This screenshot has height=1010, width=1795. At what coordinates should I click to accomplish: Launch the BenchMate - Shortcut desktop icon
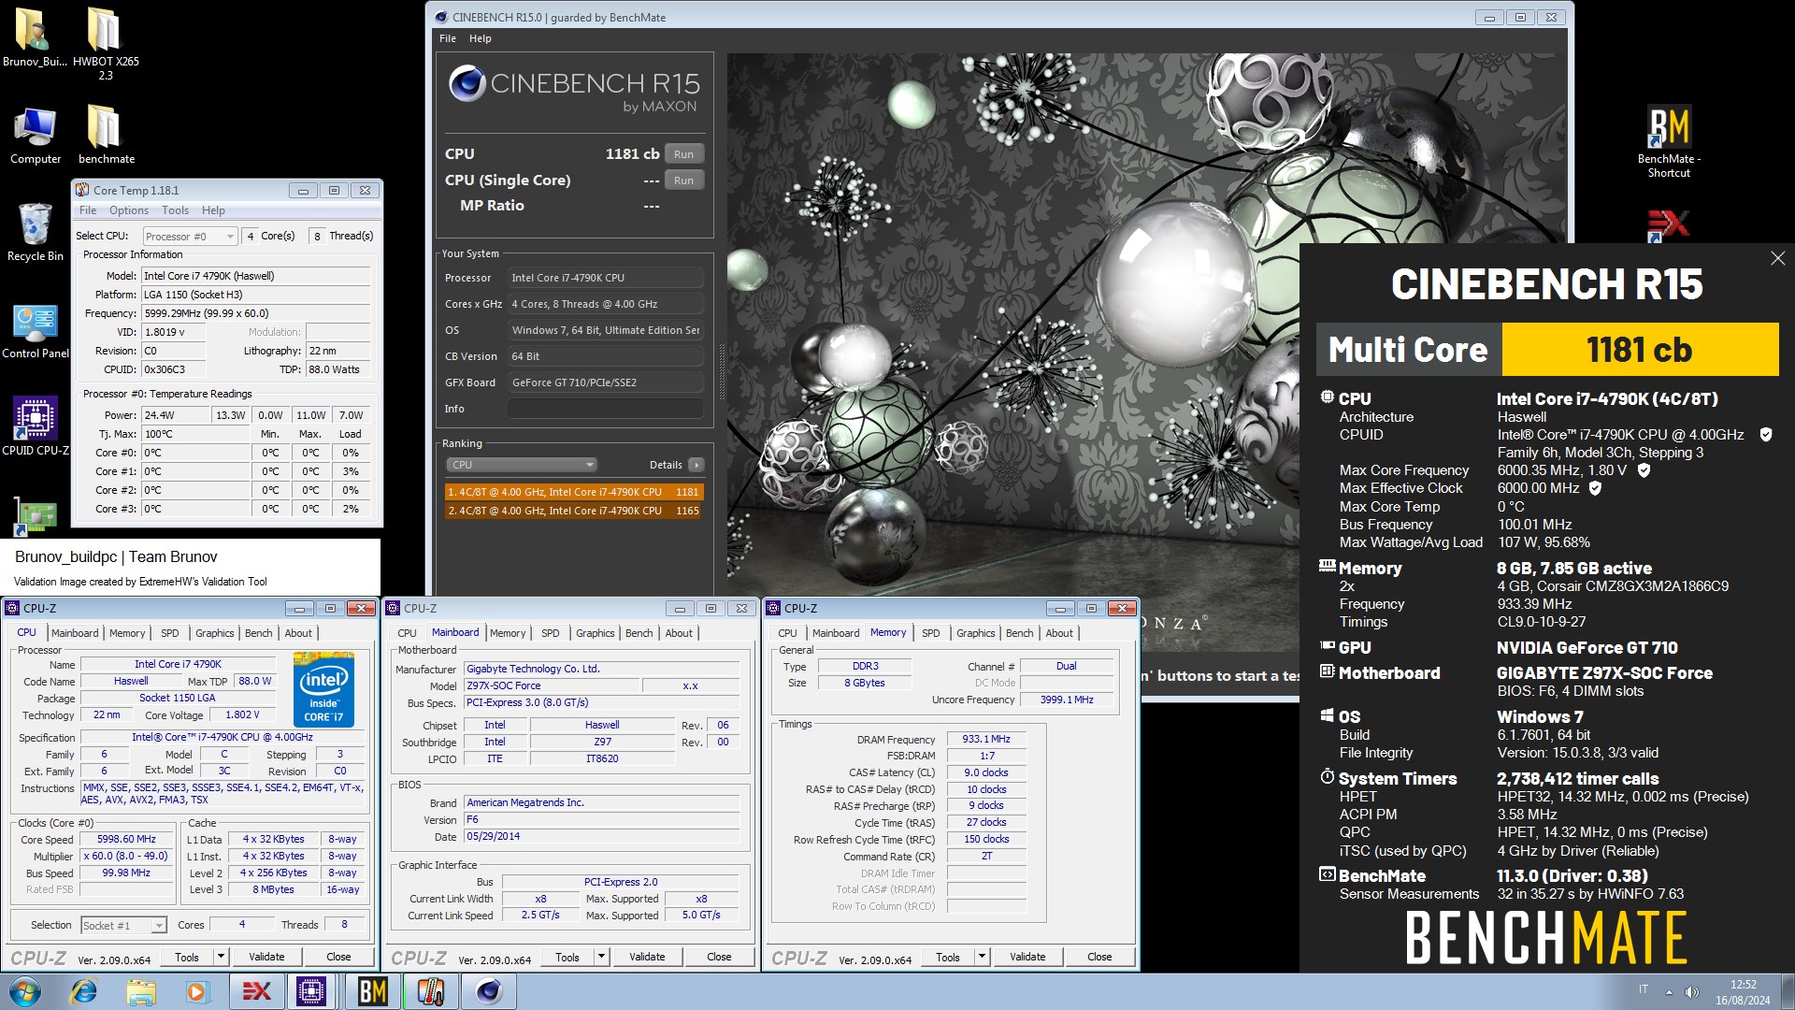point(1669,141)
